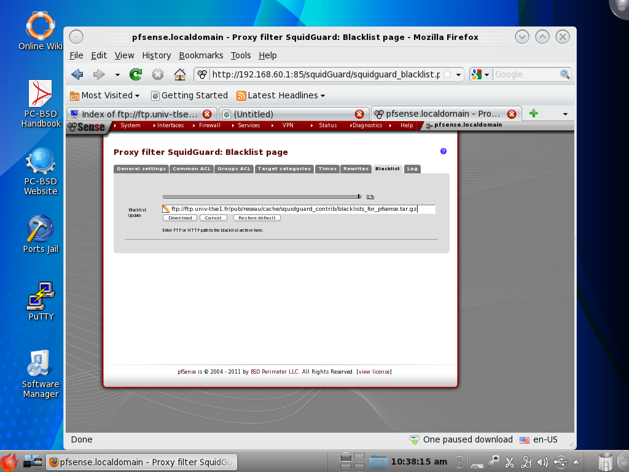
Task: Switch to the Common ACL tab
Action: pyautogui.click(x=192, y=169)
